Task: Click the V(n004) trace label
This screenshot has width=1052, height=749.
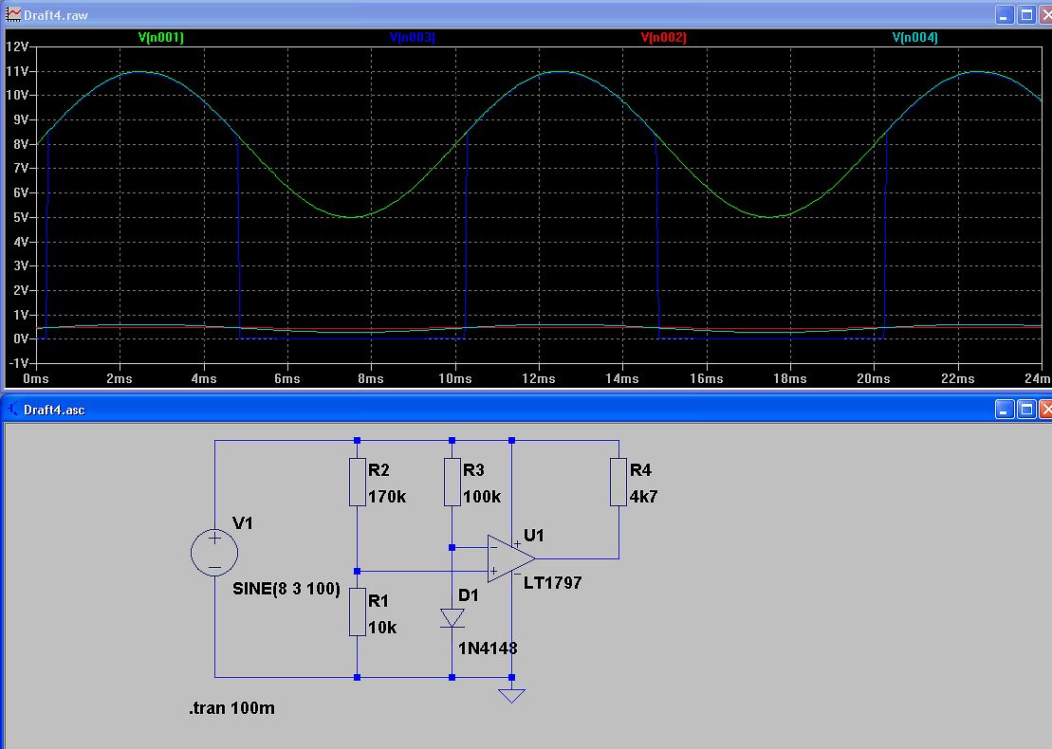Action: tap(915, 38)
